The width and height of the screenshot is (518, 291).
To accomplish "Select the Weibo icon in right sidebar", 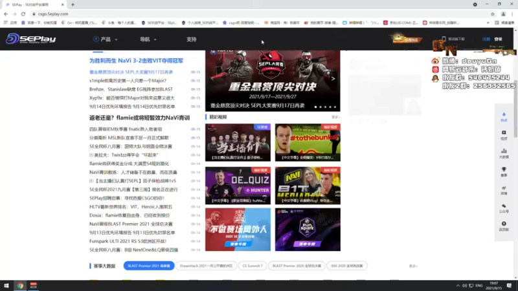I will tap(504, 190).
